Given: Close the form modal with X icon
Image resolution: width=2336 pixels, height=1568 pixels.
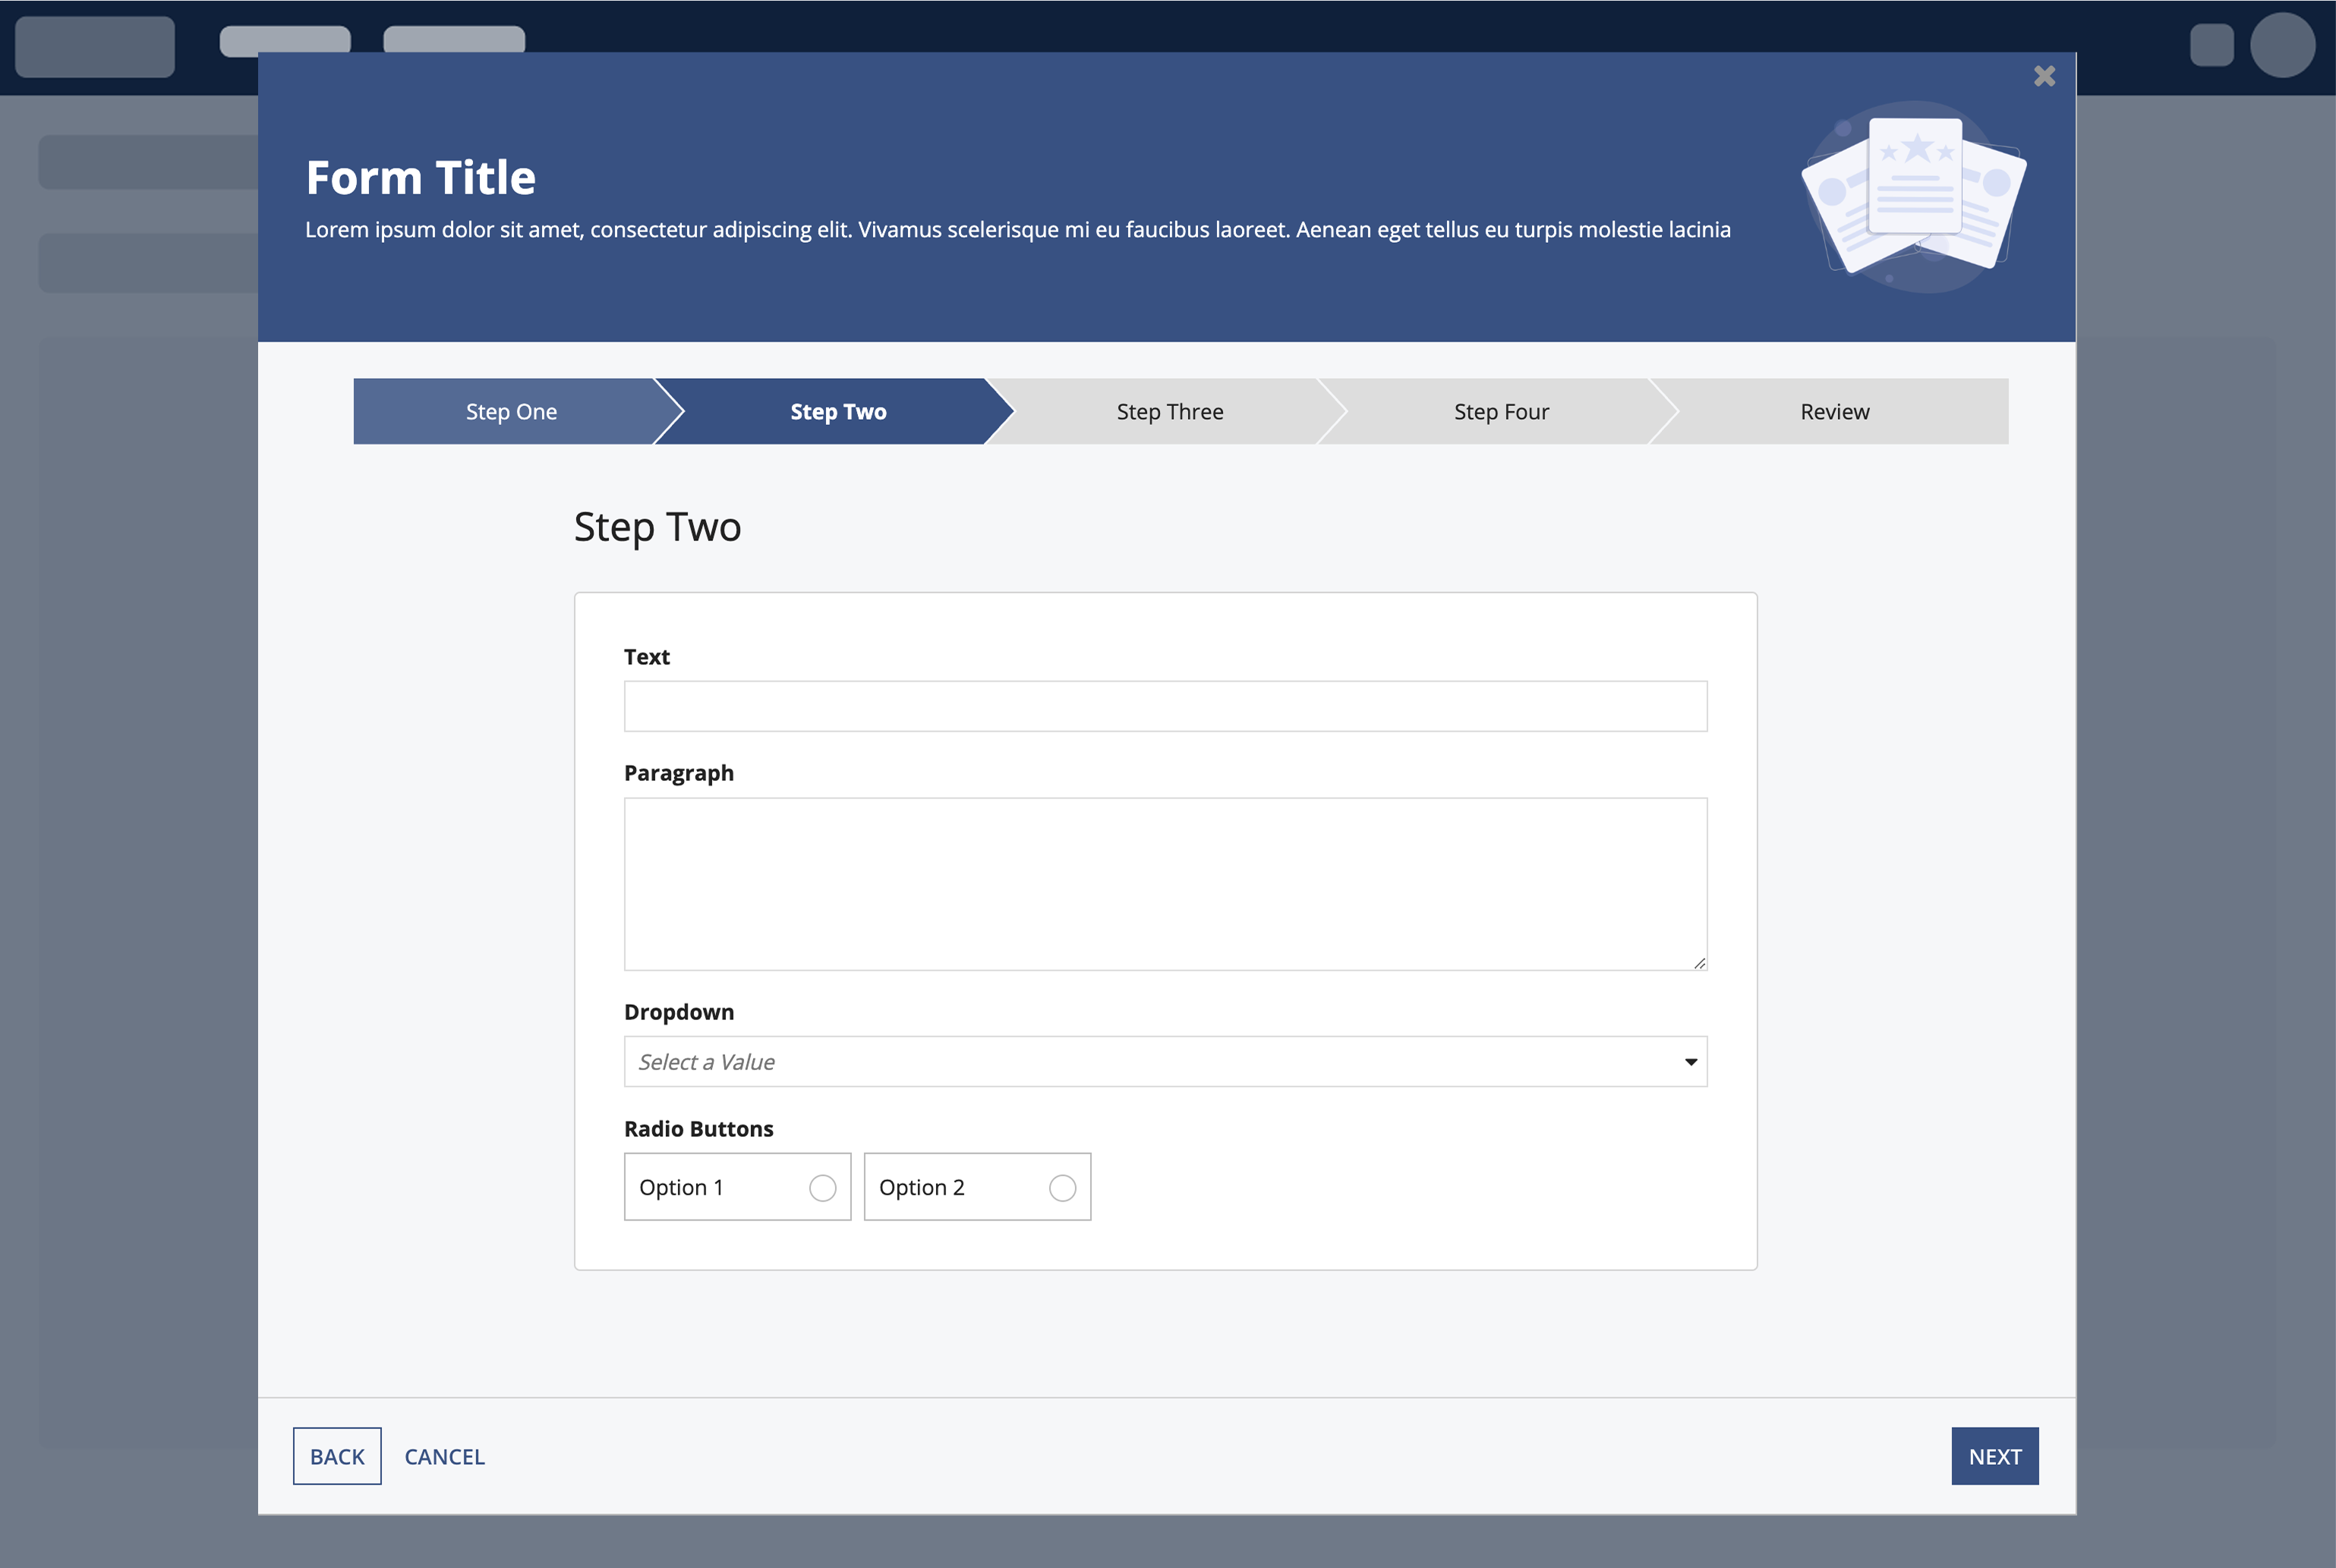Looking at the screenshot, I should [x=2044, y=76].
